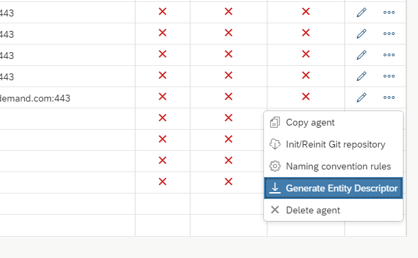Viewport: 418px width, 258px height.
Task: Click the third red X in the topmost row
Action: 306,12
